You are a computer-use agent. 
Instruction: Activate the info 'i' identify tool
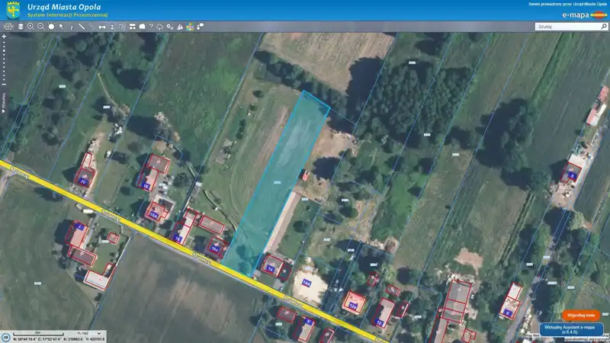click(72, 27)
